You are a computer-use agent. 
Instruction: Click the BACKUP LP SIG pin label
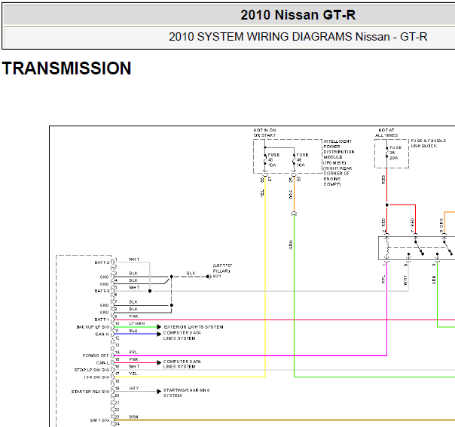[x=93, y=327]
